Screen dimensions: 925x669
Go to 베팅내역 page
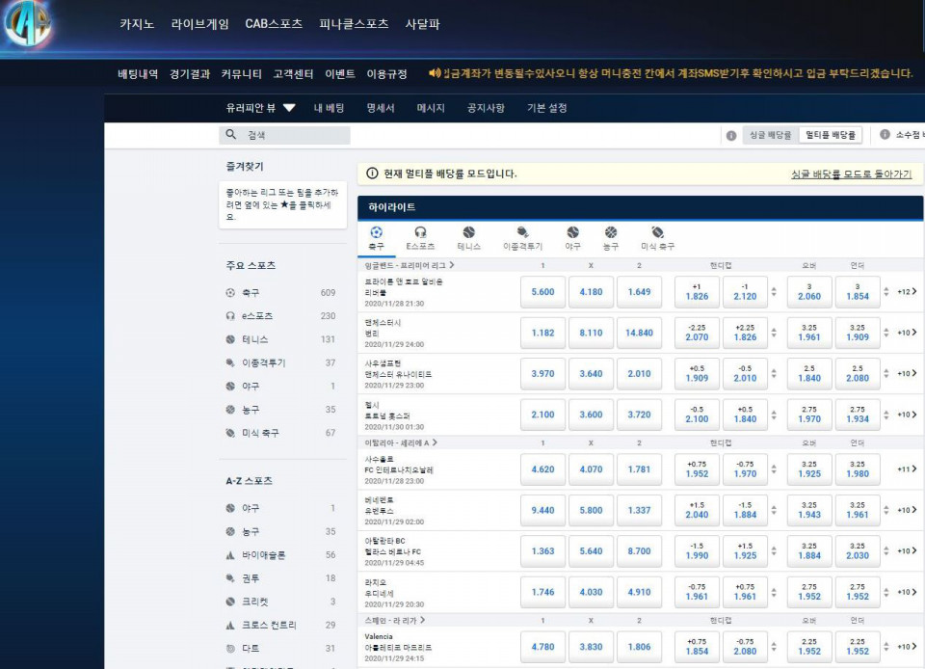138,73
